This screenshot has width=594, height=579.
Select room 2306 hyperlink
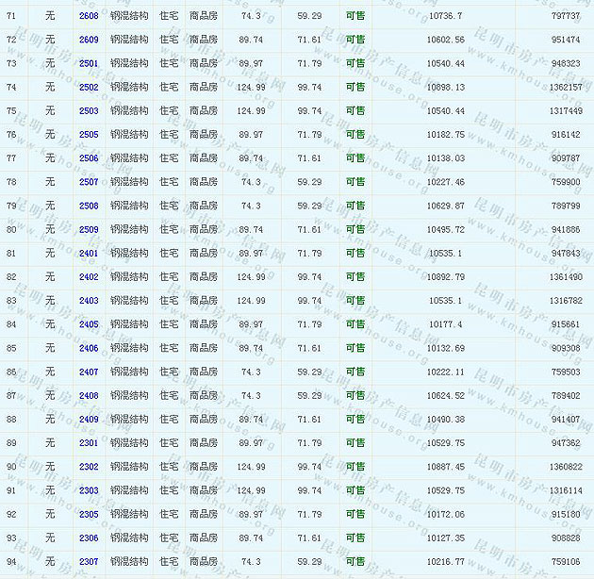[89, 538]
